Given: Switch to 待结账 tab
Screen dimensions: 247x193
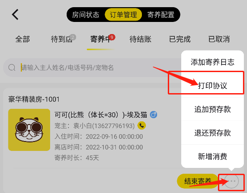Looking at the screenshot, I should coord(141,39).
